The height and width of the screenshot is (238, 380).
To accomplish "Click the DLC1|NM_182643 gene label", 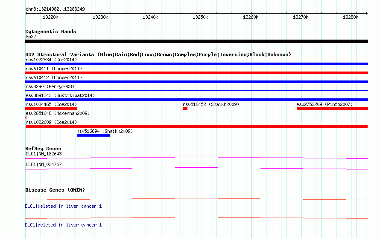I will point(44,154).
